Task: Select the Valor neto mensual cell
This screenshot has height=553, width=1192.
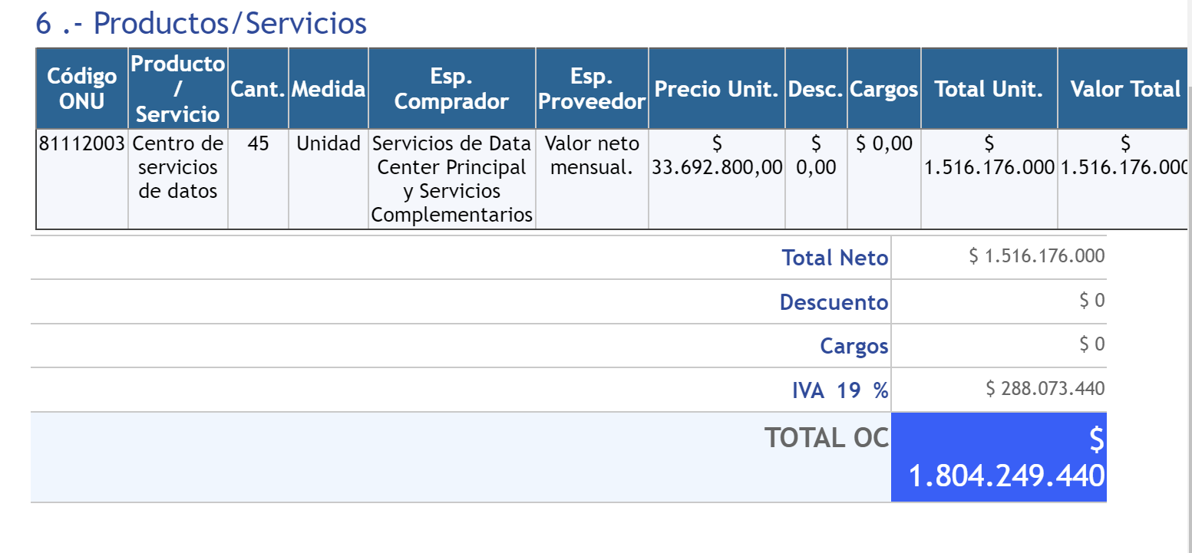Action: (x=592, y=155)
